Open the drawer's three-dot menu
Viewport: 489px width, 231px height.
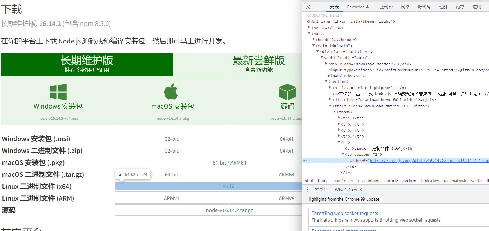click(x=308, y=189)
